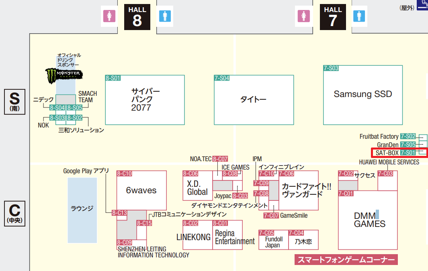Screen dimensions: 428x271
Task: Open the カードファイト!! ヴァンガード booth
Action: point(299,190)
